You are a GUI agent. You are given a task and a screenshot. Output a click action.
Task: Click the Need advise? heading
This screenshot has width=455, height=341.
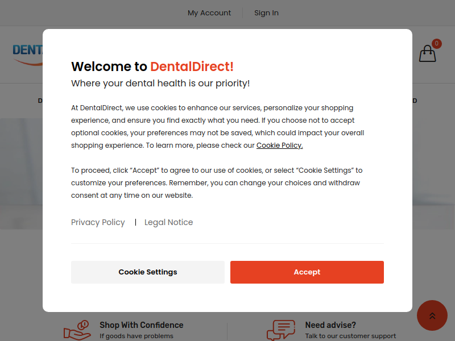(330, 325)
